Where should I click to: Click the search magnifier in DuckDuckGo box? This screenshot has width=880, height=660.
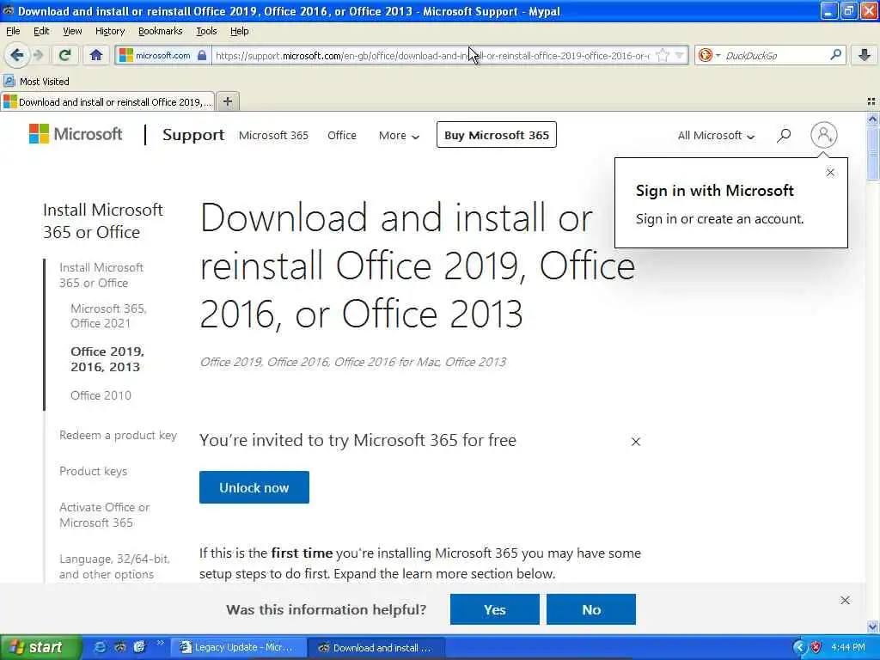pyautogui.click(x=835, y=54)
